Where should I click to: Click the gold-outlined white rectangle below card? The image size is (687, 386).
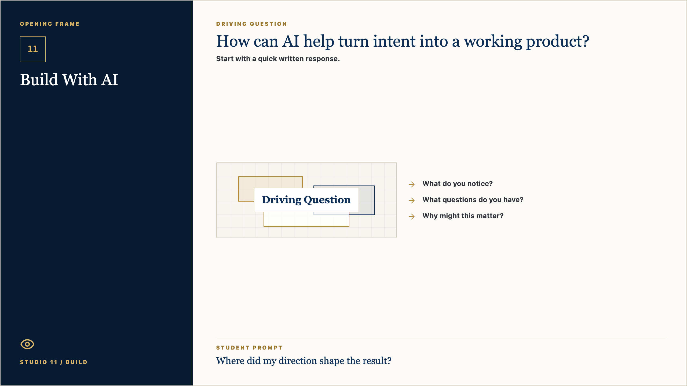[306, 220]
